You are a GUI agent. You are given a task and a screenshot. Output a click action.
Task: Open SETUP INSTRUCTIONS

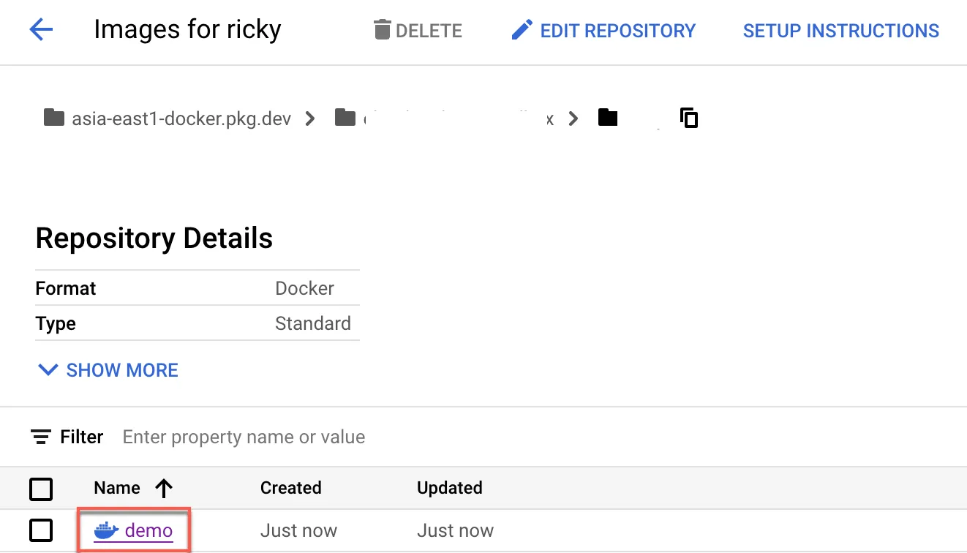(841, 31)
